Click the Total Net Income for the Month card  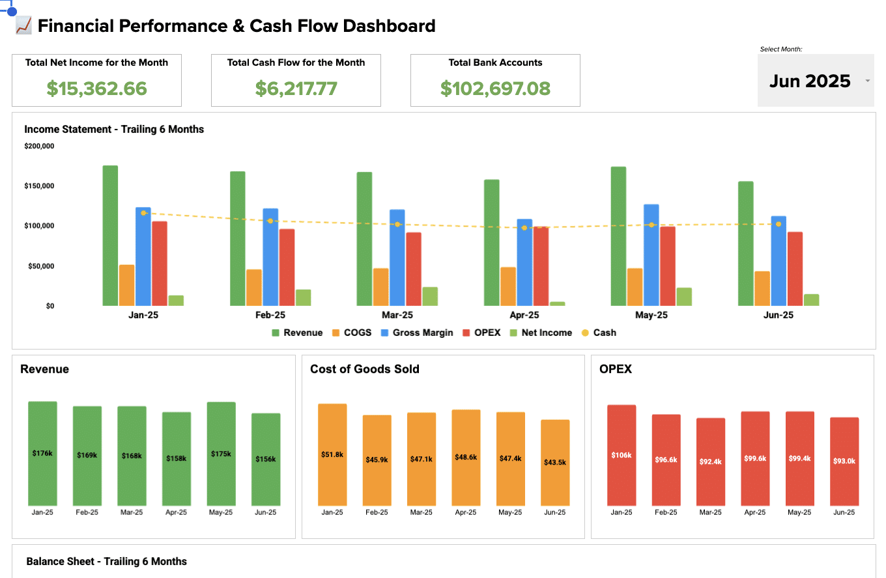(x=96, y=80)
